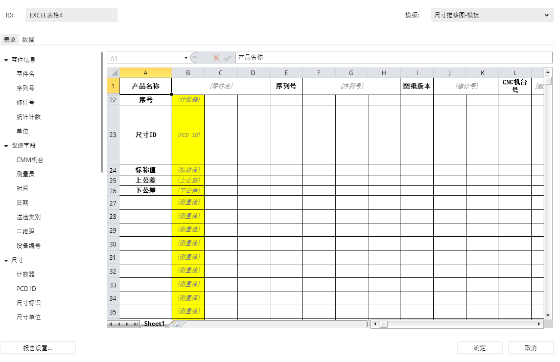Collapse the 零件信息 section
560x362 pixels.
click(6, 59)
